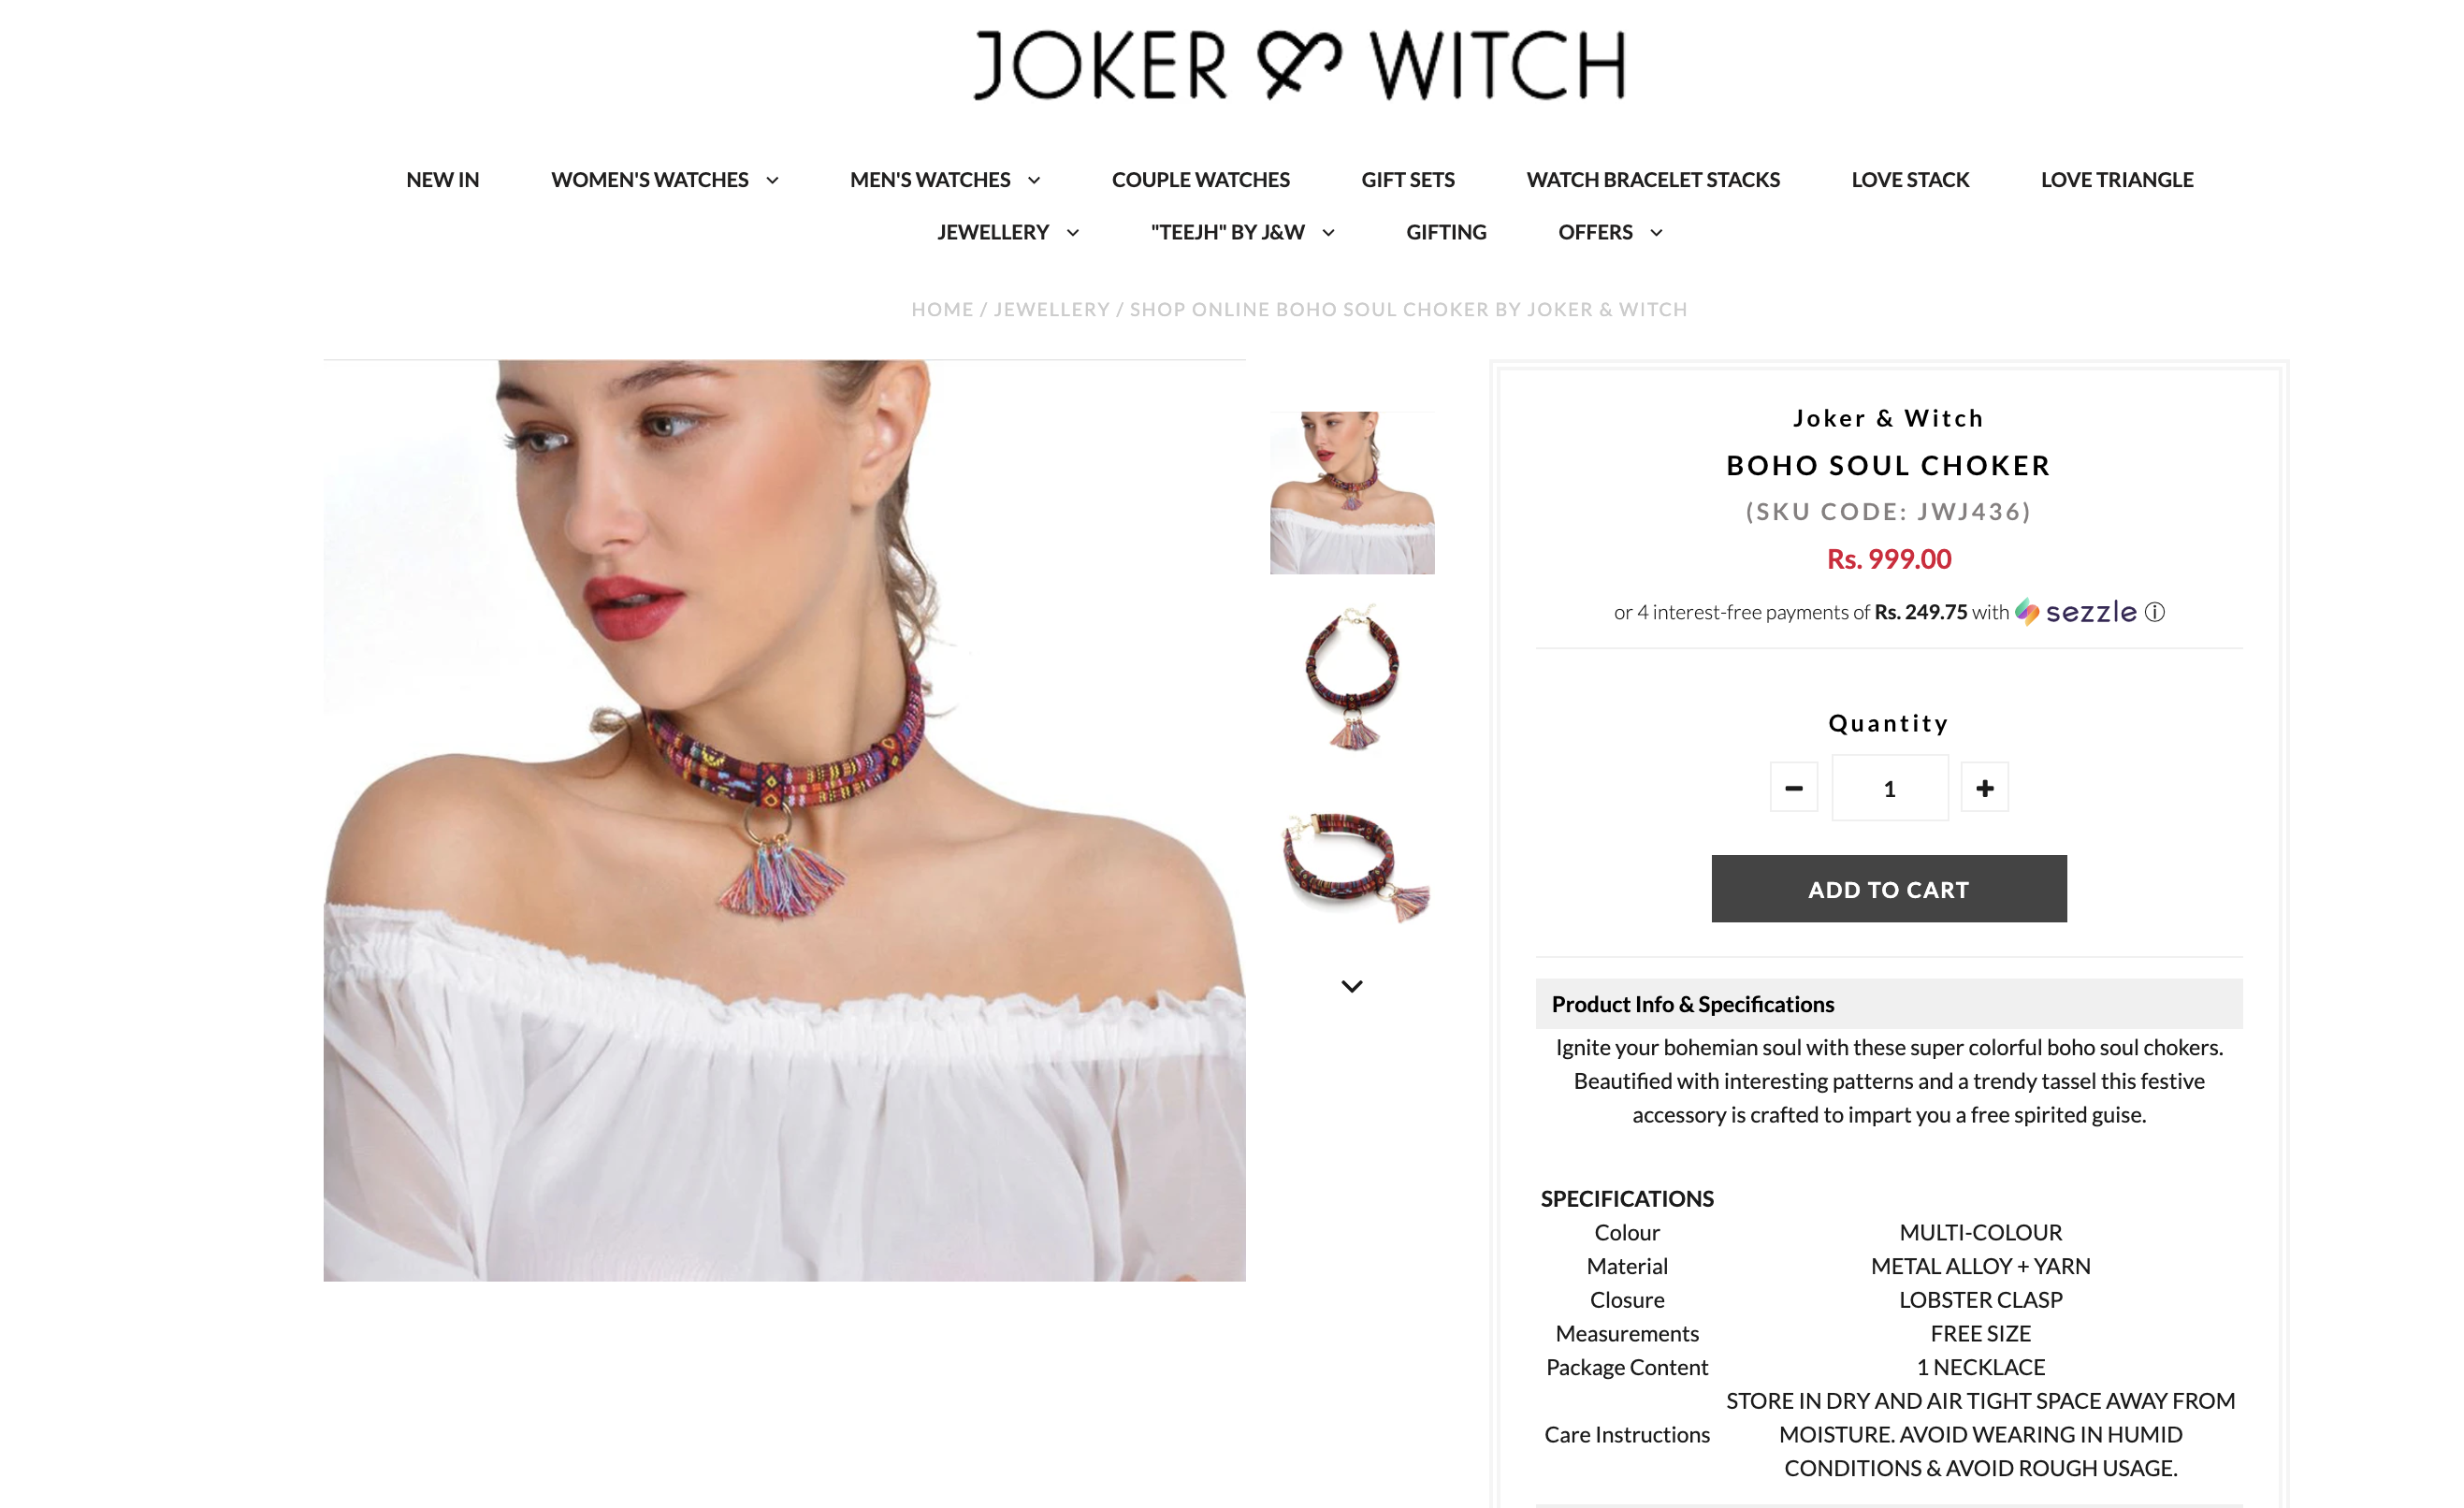Viewport: 2464px width, 1508px height.
Task: Open the Couple Watches menu item
Action: coord(1200,180)
